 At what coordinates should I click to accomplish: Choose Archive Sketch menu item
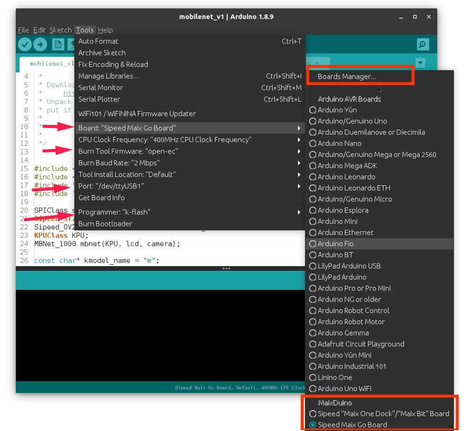(190, 53)
